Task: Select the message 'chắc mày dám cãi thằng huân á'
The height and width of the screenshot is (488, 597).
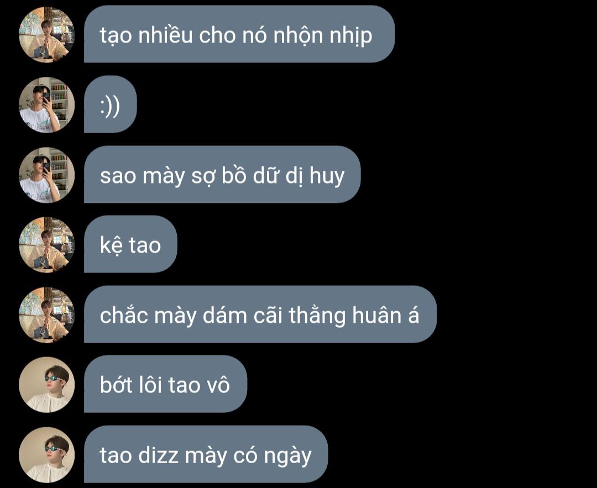Action: pyautogui.click(x=260, y=314)
